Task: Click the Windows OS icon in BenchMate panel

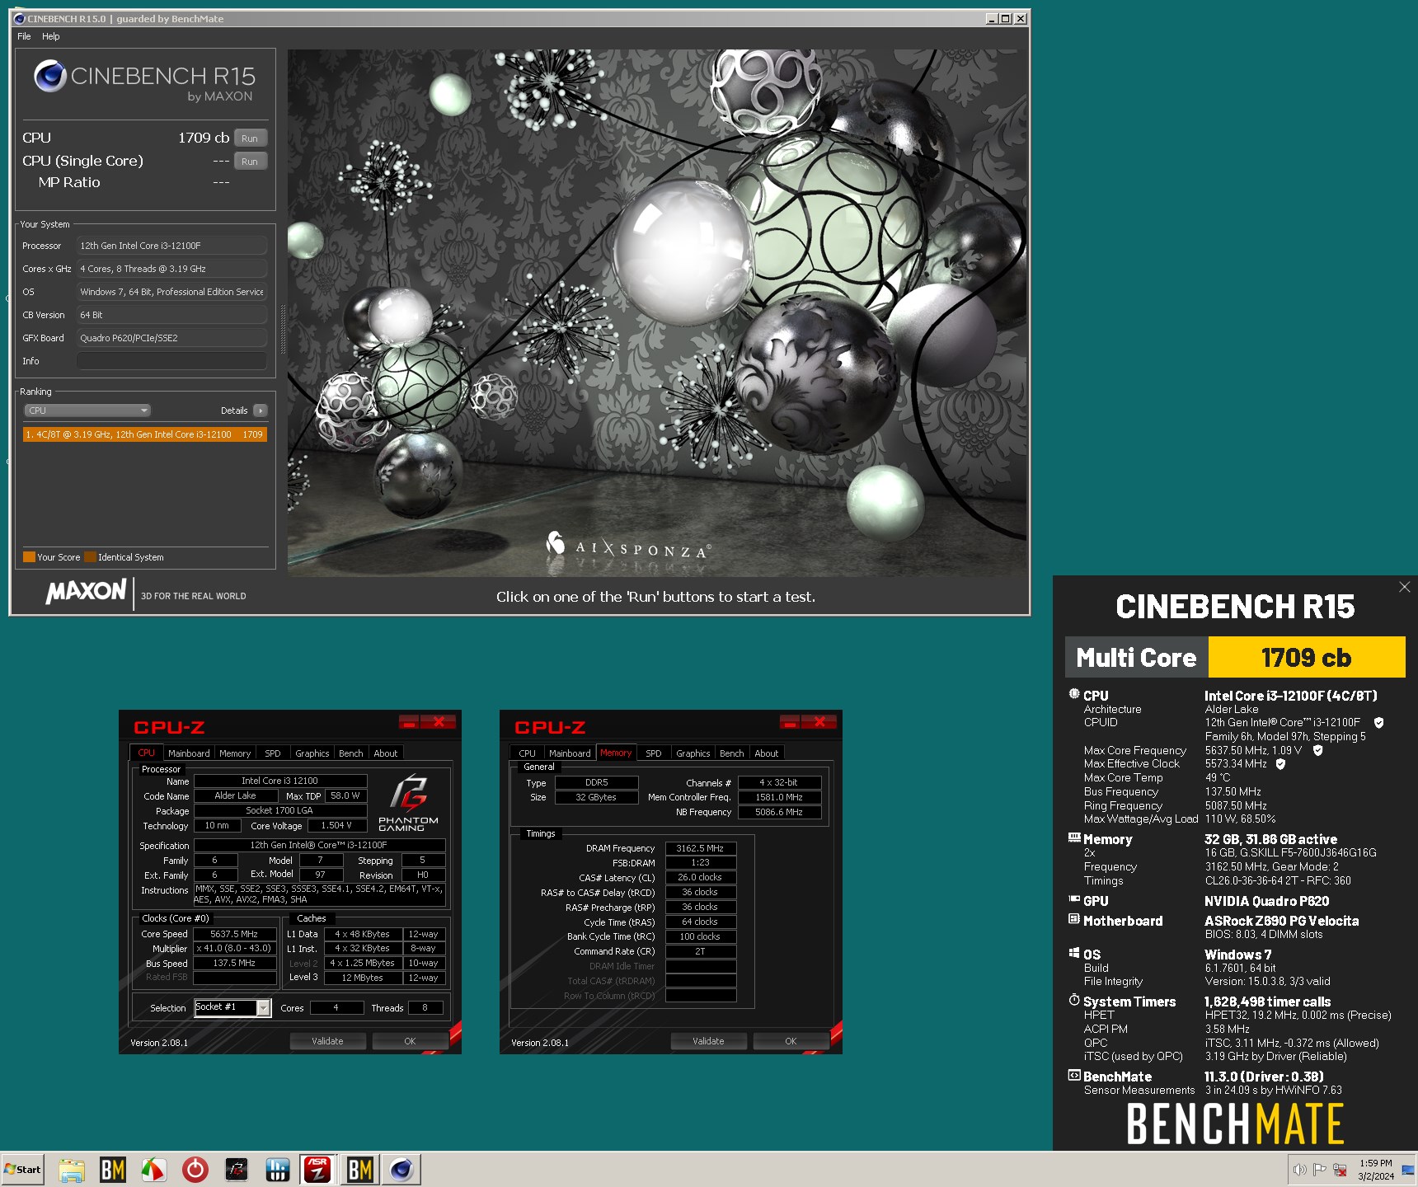Action: [1074, 953]
